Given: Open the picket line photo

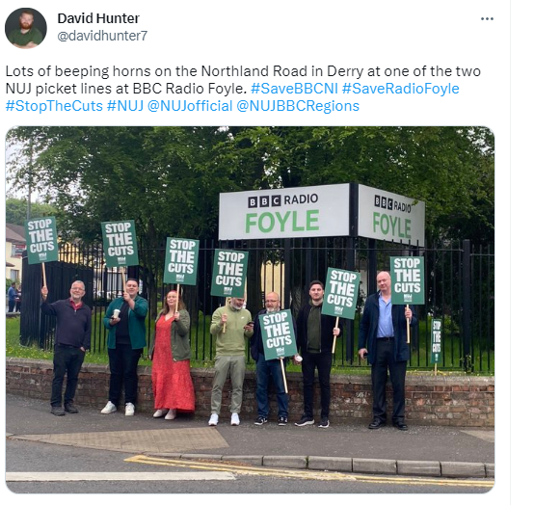Looking at the screenshot, I should [x=250, y=309].
